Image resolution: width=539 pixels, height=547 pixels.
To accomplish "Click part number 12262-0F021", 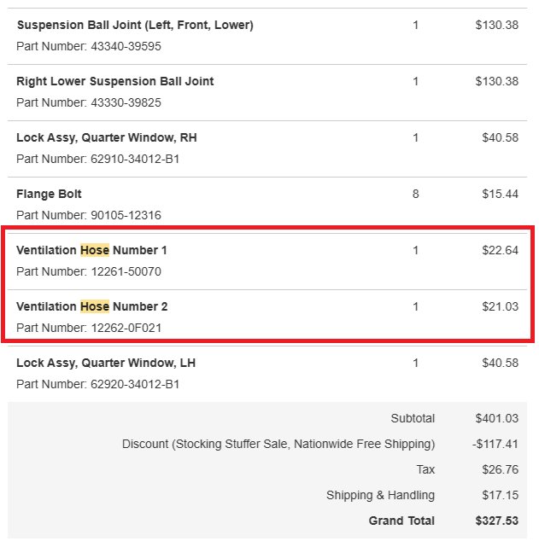I will click(x=126, y=328).
